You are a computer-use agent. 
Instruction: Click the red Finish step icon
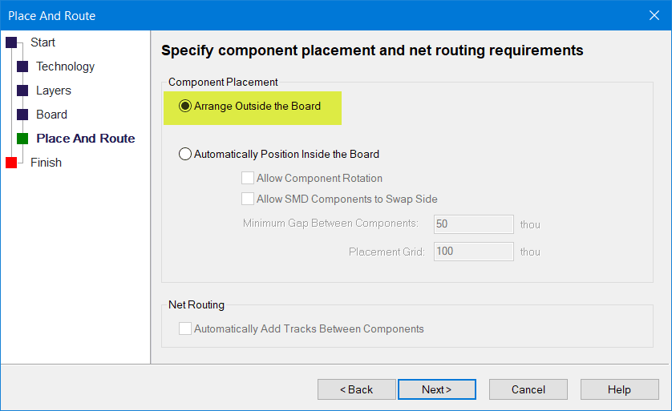[11, 163]
